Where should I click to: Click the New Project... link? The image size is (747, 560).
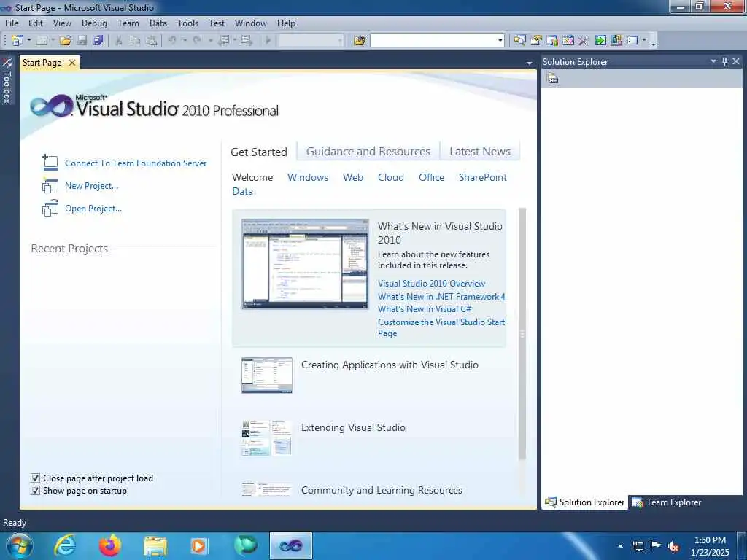click(91, 186)
